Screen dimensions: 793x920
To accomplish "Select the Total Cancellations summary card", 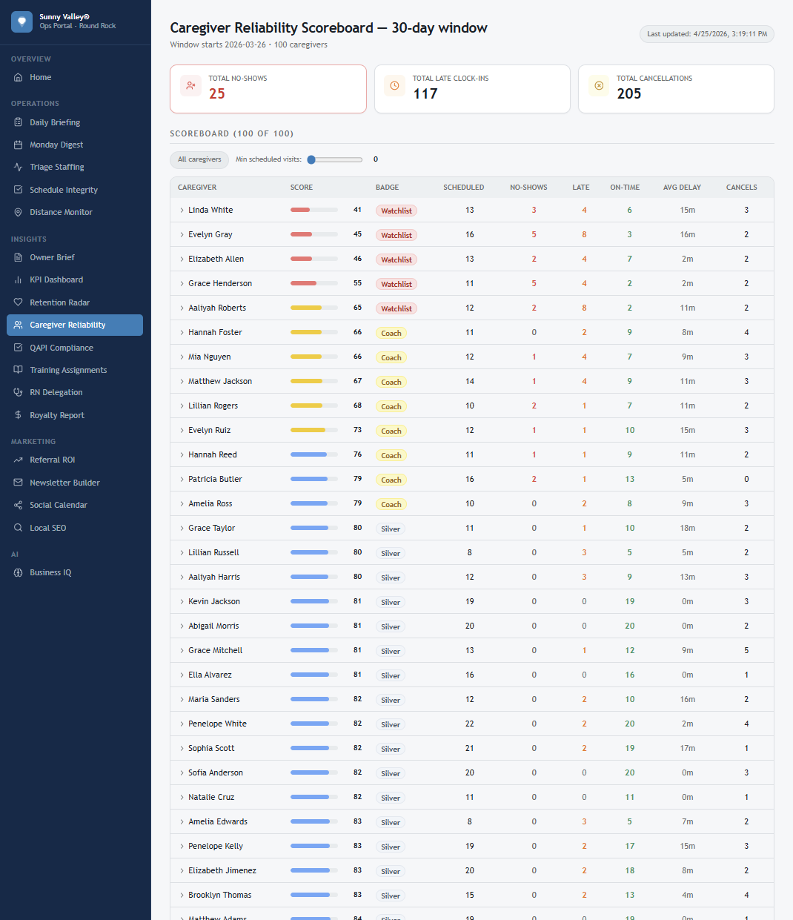I will coord(676,89).
